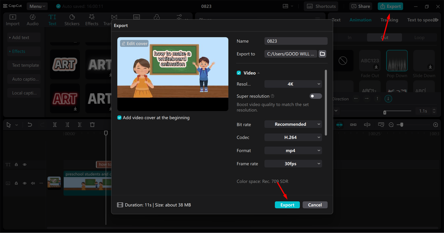The image size is (444, 233).
Task: Select the Out animation tab
Action: (x=384, y=37)
